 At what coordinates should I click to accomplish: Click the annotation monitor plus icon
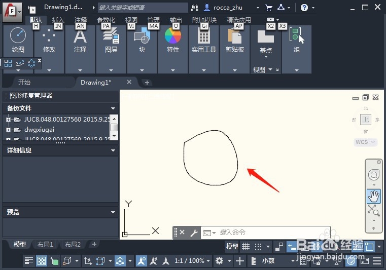[x=240, y=261]
